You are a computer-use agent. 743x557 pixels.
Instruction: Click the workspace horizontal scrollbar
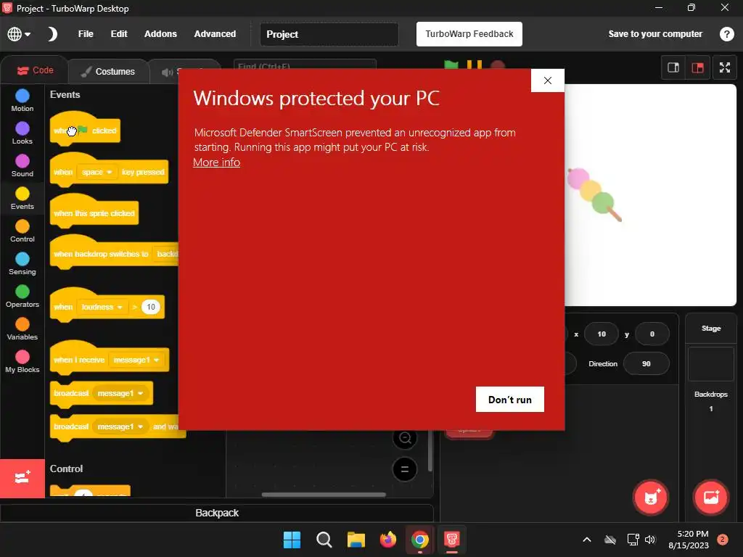pos(324,495)
